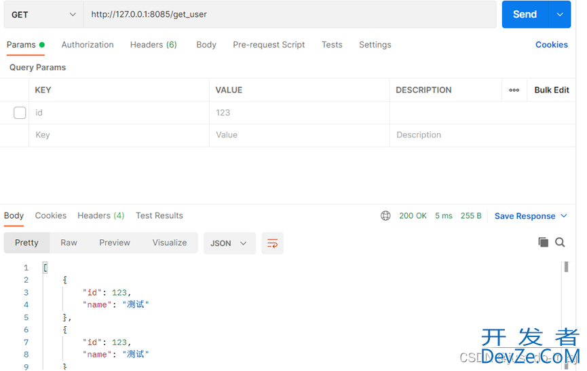Click the empty Key placeholder field

(119, 135)
